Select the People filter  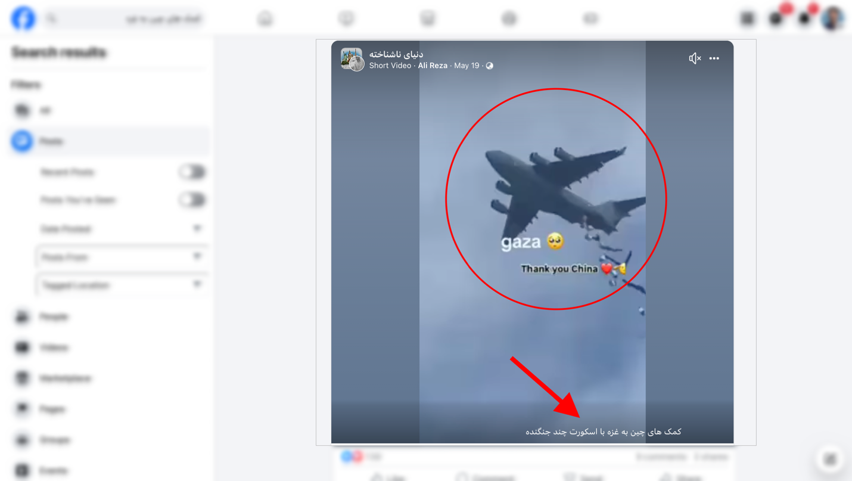click(x=110, y=316)
